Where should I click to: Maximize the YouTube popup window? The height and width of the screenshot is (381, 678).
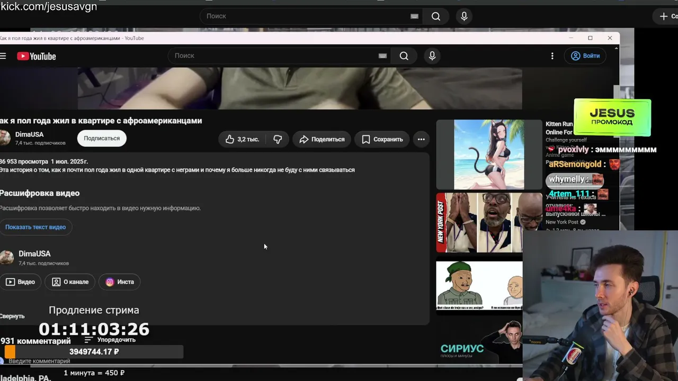pyautogui.click(x=590, y=38)
